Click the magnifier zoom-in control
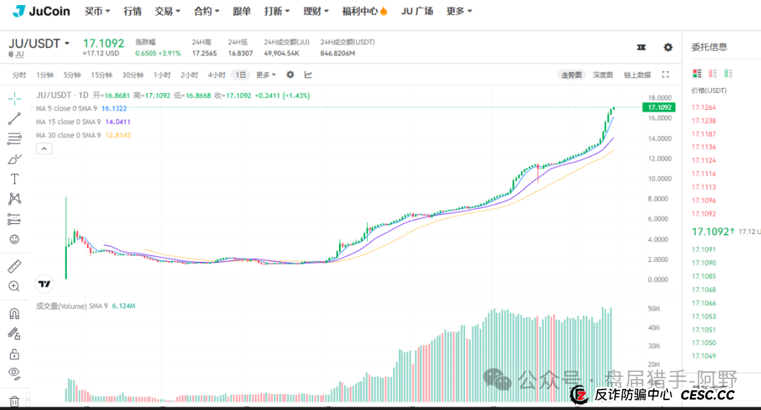Screen dimensions: 761x410 click(16, 285)
